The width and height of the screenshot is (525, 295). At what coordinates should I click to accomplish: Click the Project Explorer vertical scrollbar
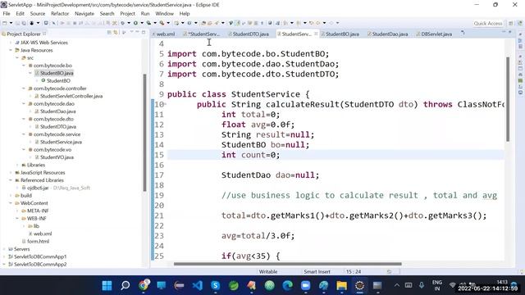pos(144,132)
